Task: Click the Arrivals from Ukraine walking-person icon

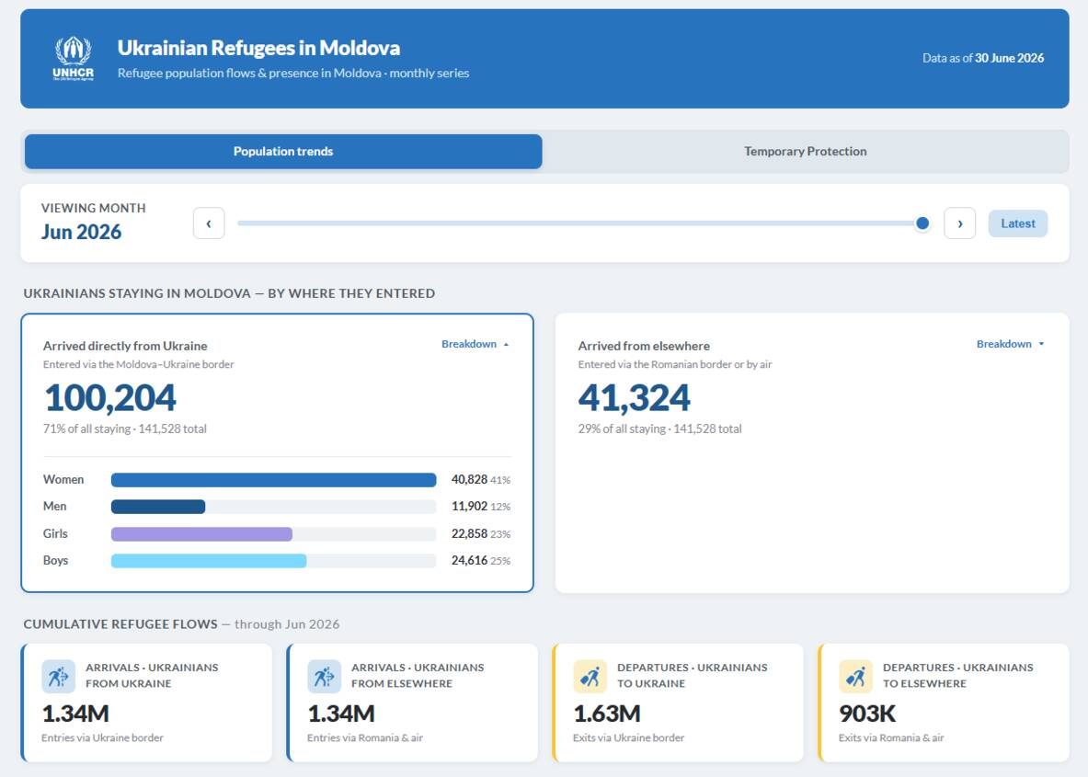Action: (x=58, y=677)
